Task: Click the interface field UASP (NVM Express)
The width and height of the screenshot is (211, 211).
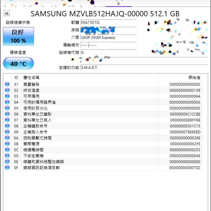Action: tap(108, 38)
